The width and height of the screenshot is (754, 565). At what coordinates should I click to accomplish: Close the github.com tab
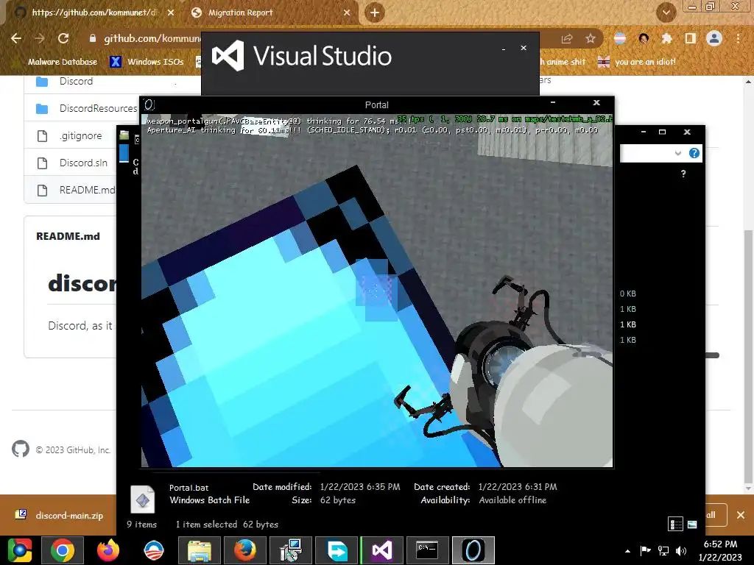pyautogui.click(x=171, y=13)
